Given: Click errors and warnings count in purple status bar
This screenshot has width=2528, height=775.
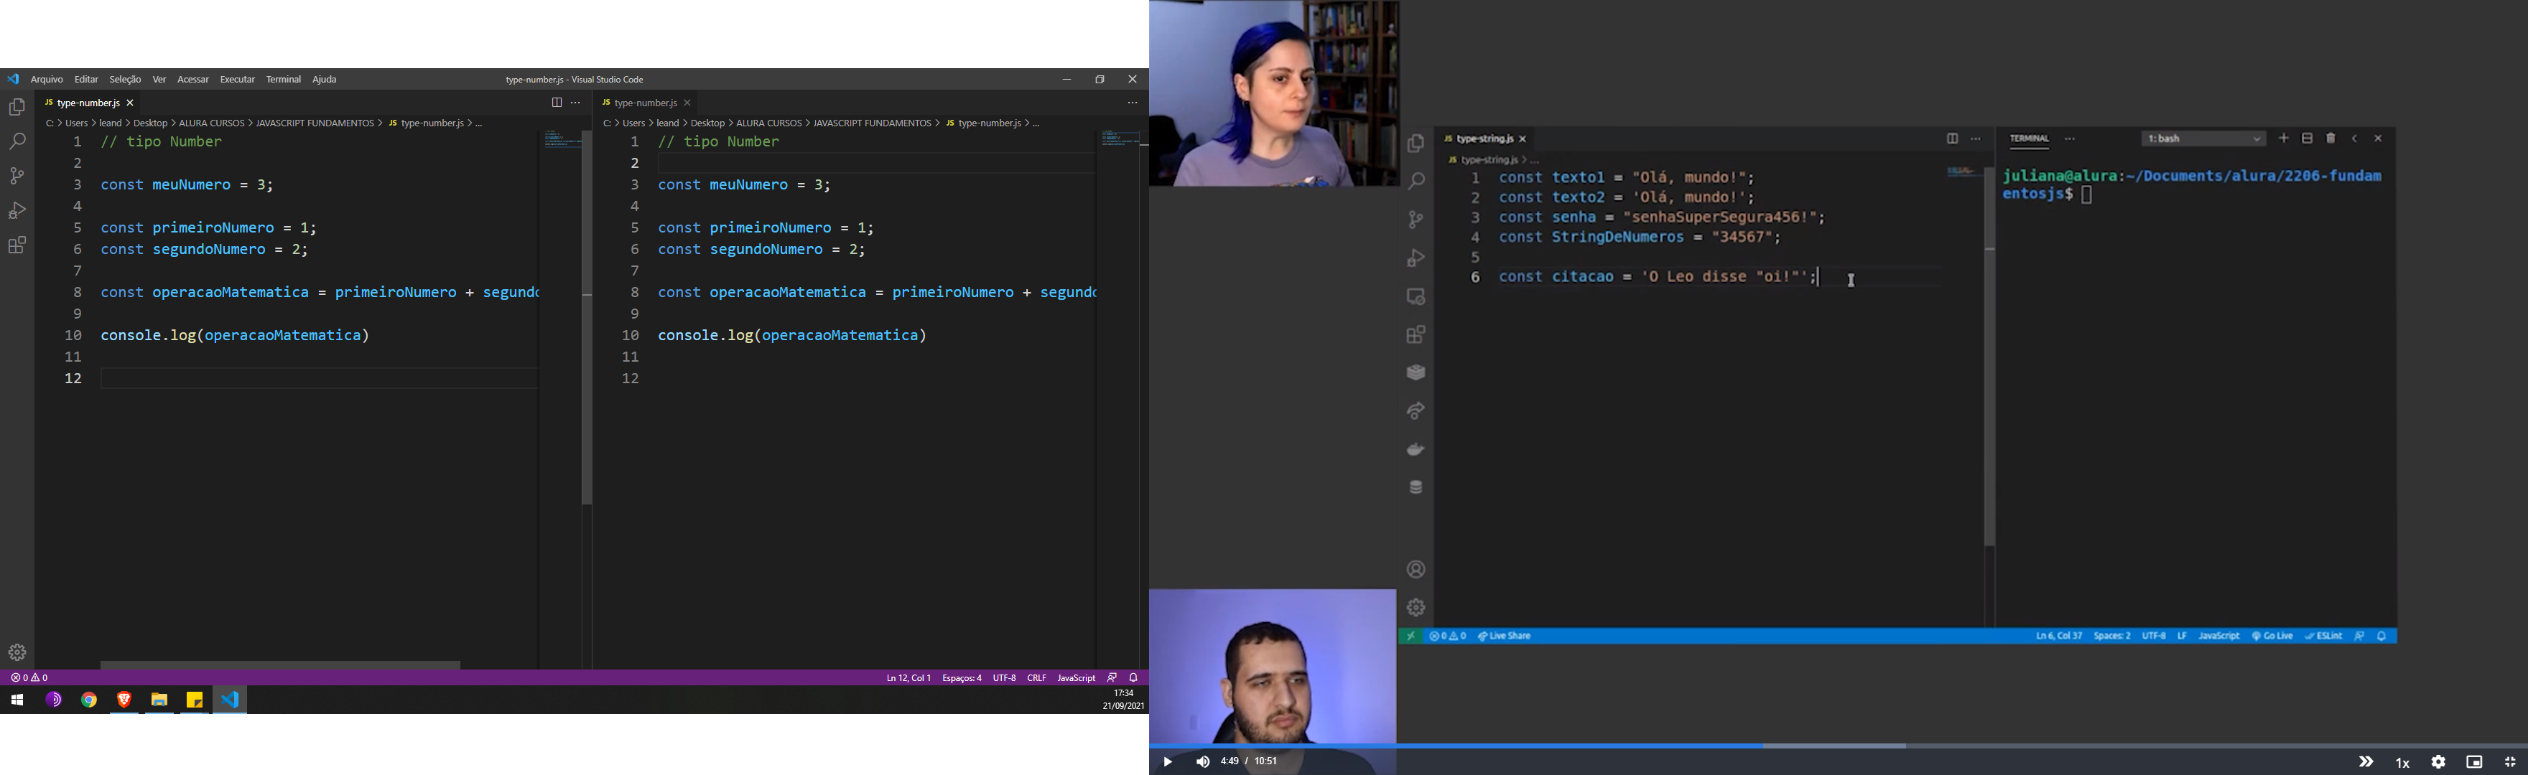Looking at the screenshot, I should pos(29,678).
